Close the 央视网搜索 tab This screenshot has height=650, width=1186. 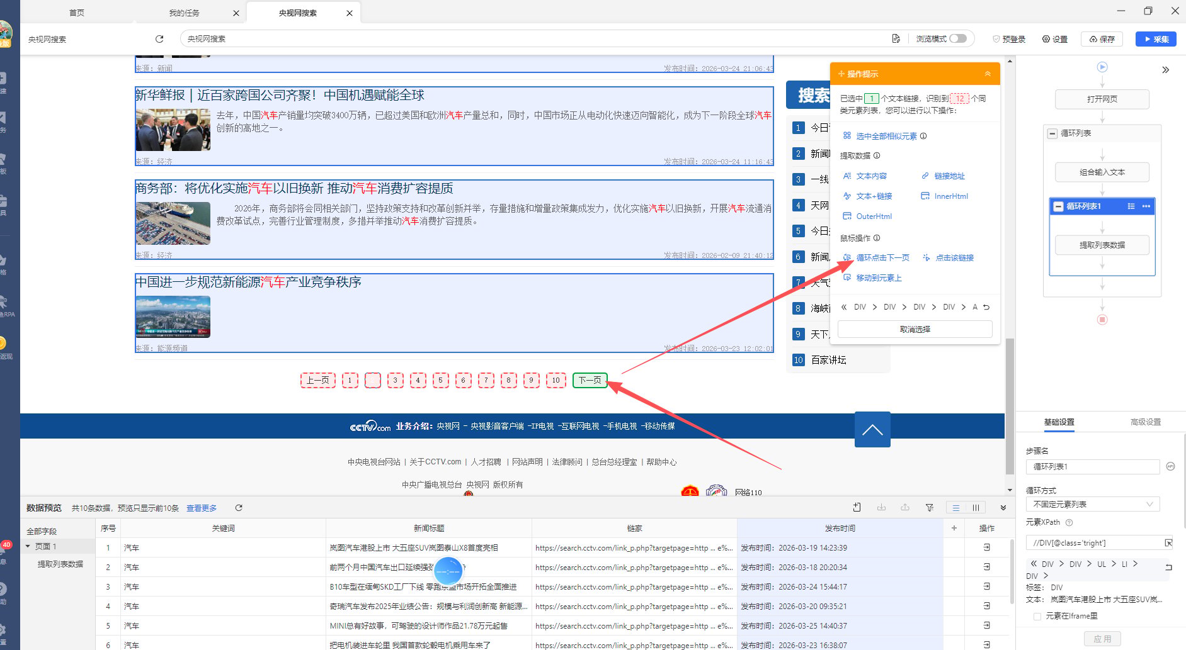click(350, 13)
